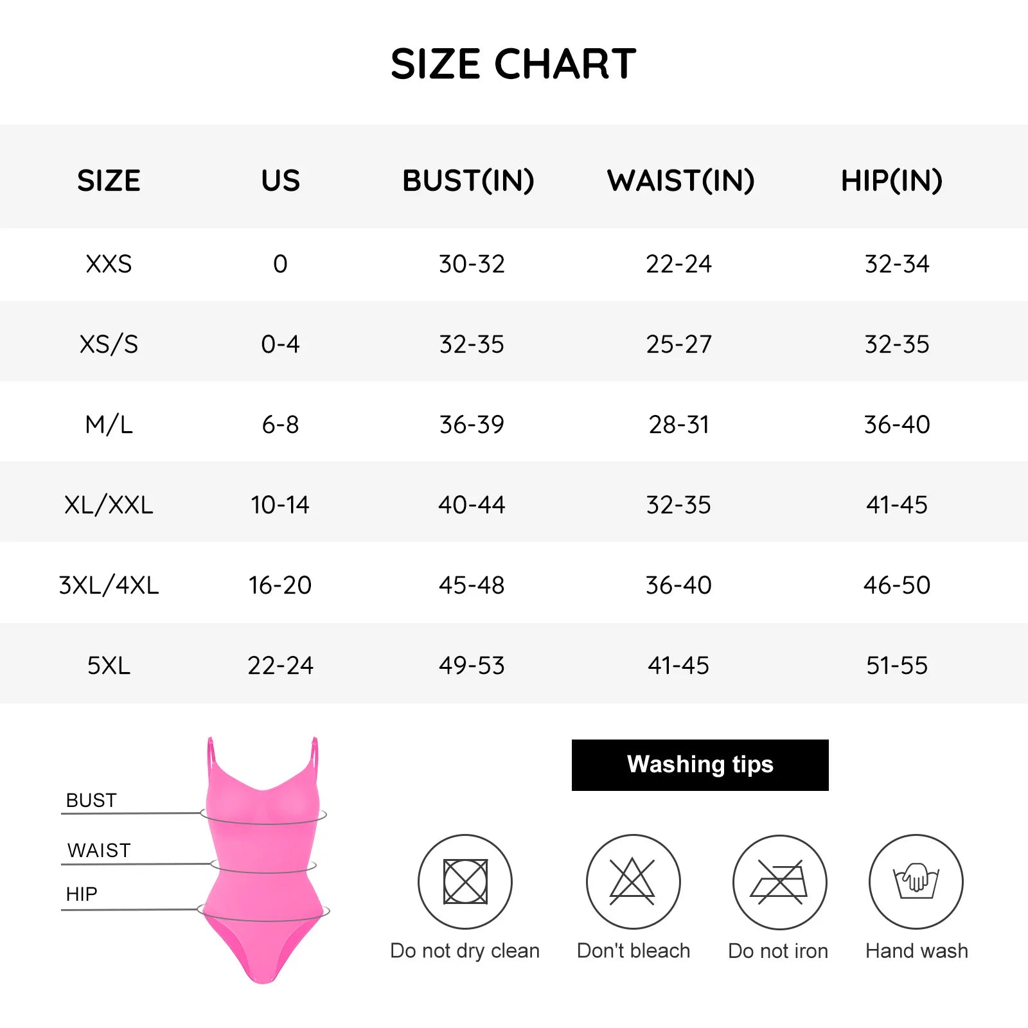Select the XL/XXL size row label
1028x1028 pixels.
point(109,505)
